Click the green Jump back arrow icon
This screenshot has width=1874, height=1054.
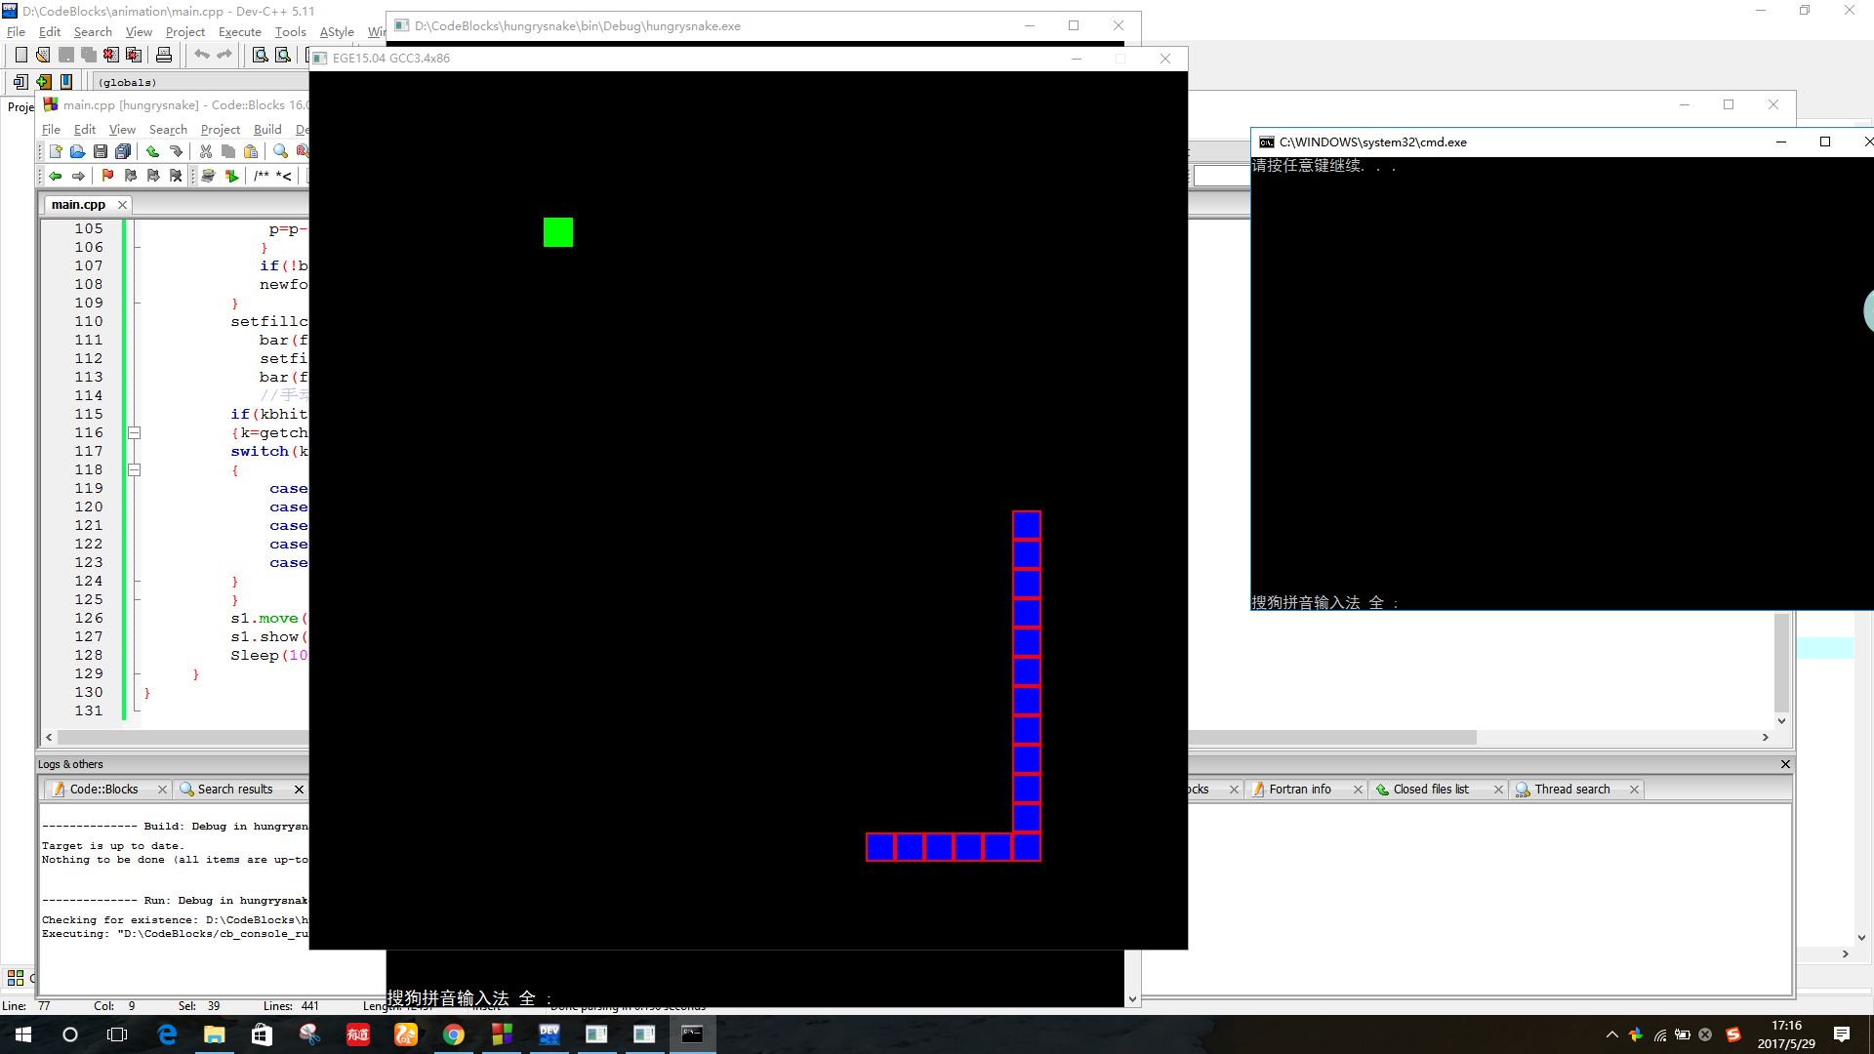pyautogui.click(x=56, y=176)
